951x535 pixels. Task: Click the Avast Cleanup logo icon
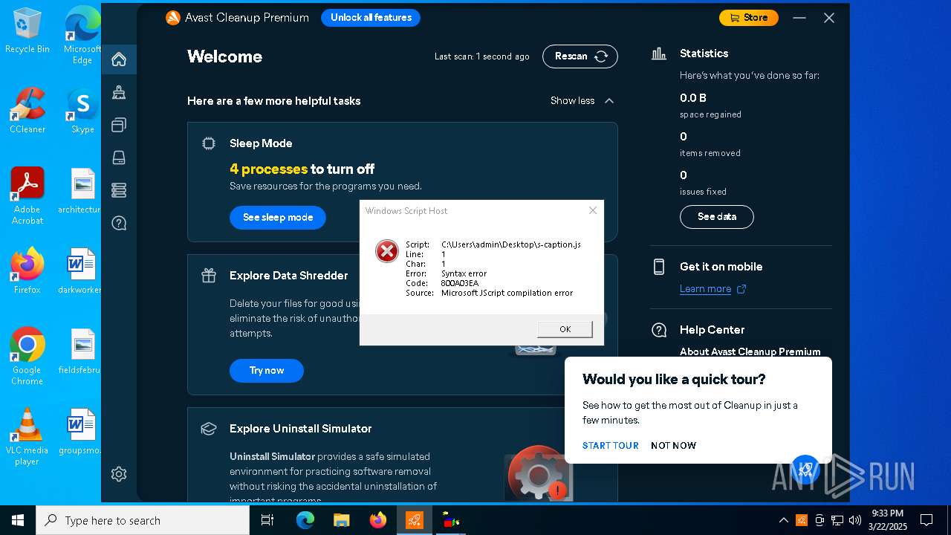click(x=173, y=18)
